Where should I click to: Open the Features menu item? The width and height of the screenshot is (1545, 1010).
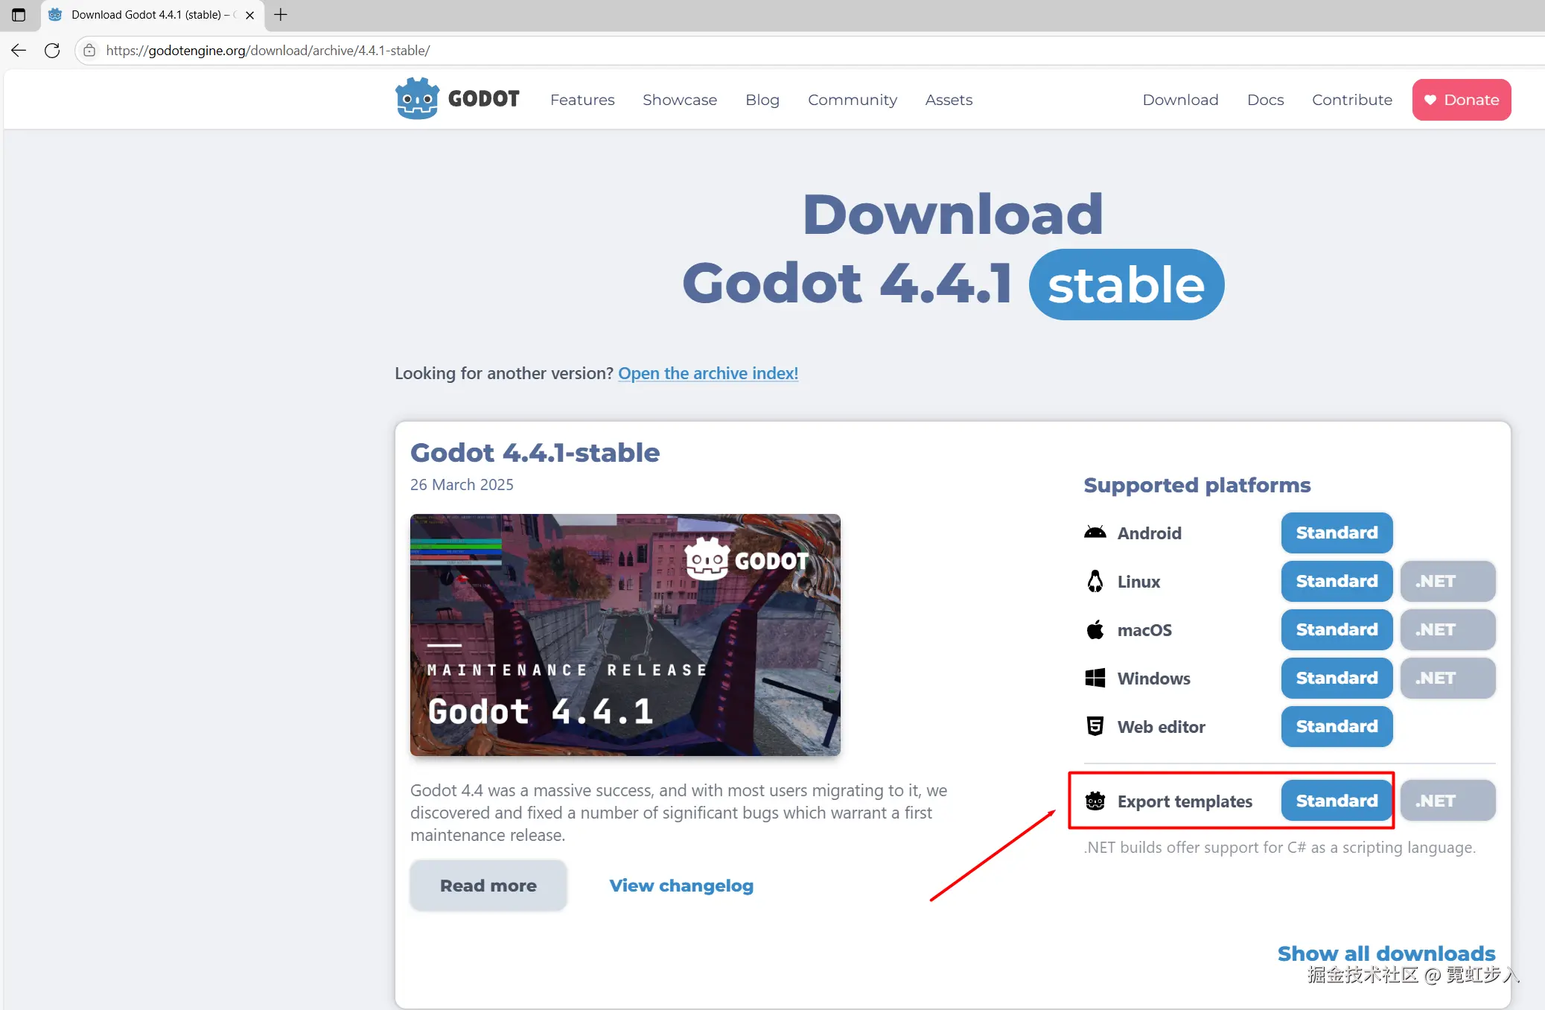click(582, 100)
